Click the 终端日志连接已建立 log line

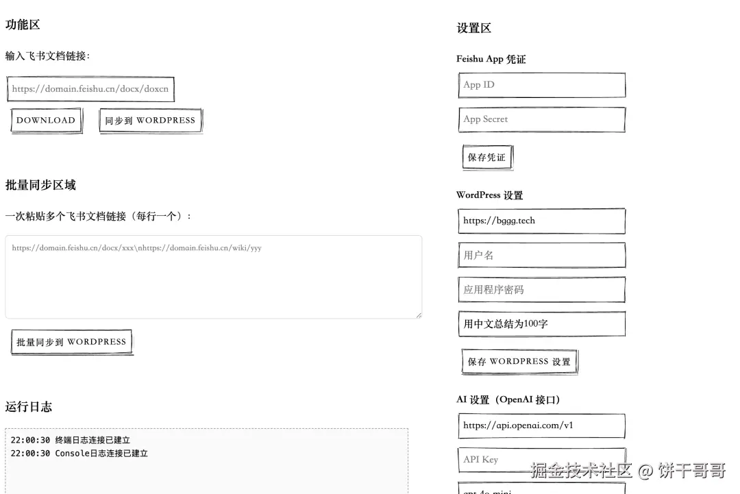(x=71, y=440)
